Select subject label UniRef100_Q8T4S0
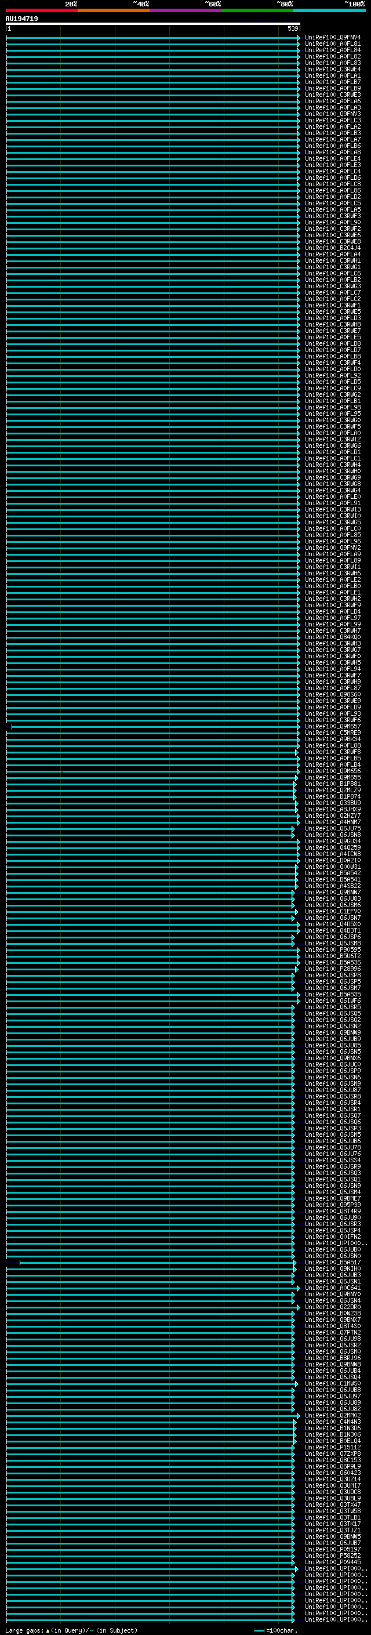The width and height of the screenshot is (371, 1635). click(x=333, y=1326)
